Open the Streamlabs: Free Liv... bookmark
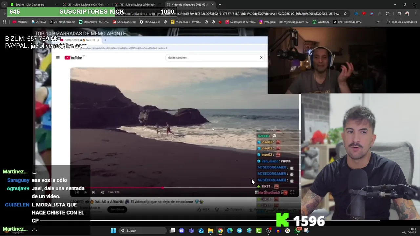 point(94,22)
